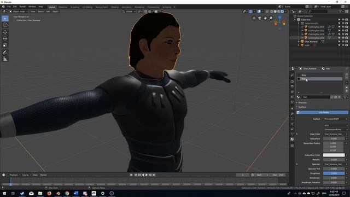Open the timeline Playback menu button

tap(15, 175)
